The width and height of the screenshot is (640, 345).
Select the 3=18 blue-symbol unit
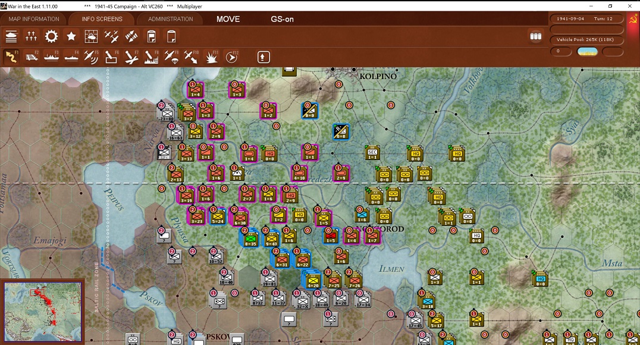click(427, 302)
